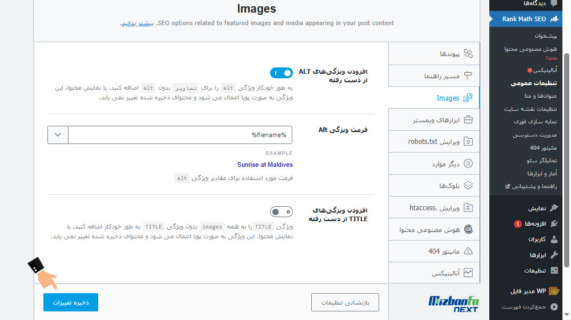Open the تنظیمات عمومی submenu item

click(533, 83)
